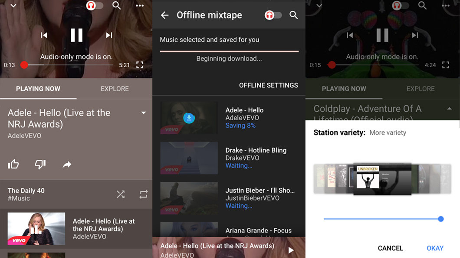Toggle audio-only headphone switch in Adele player
This screenshot has height=258, width=460.
point(95,6)
